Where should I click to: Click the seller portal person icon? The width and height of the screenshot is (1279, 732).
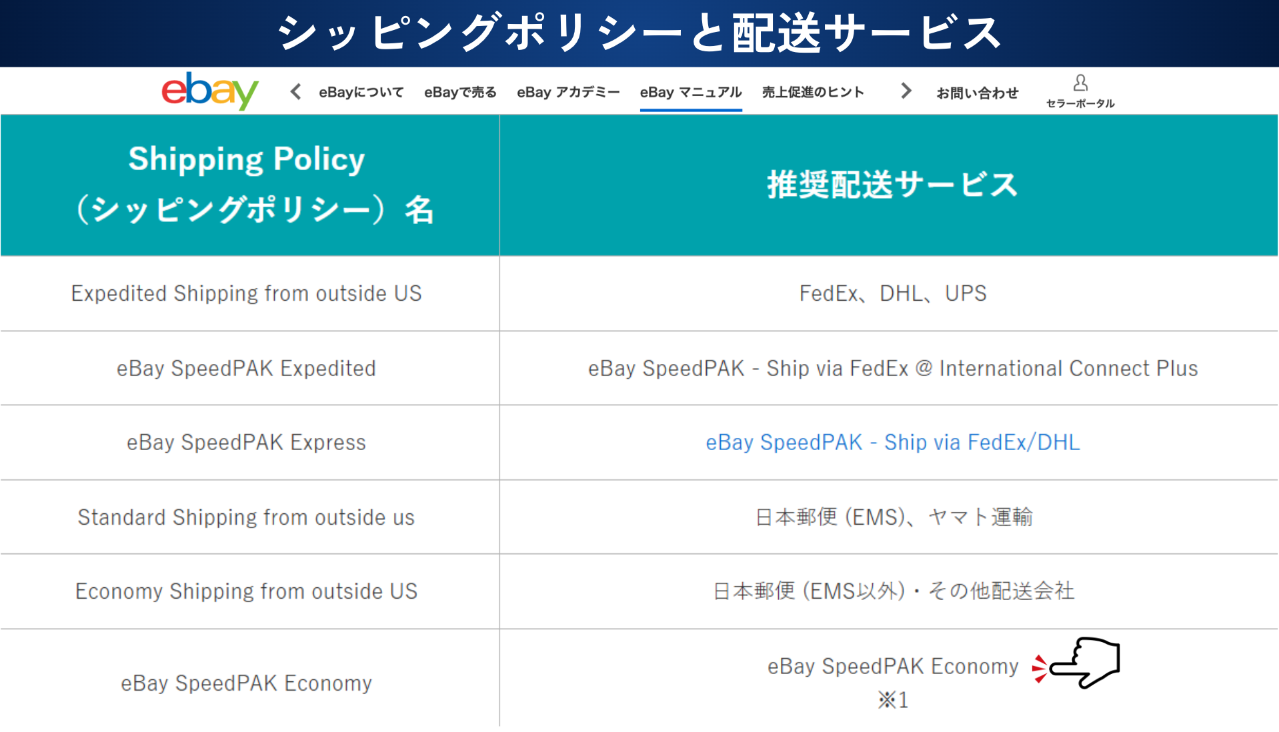click(x=1080, y=83)
